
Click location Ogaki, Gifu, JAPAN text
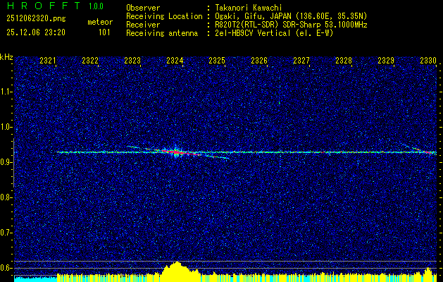[291, 16]
